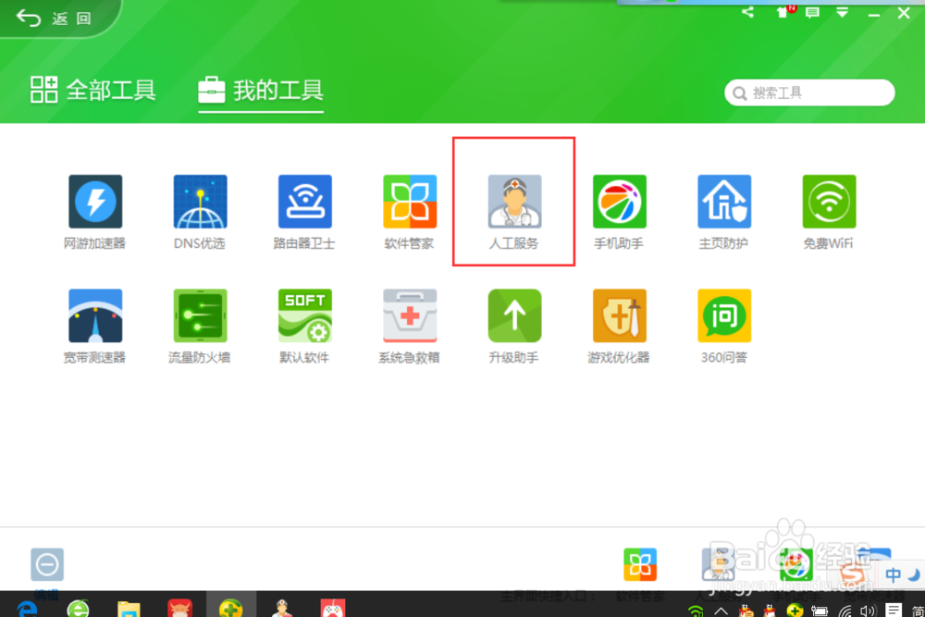This screenshot has height=617, width=925.
Task: Go back using the 返回 button
Action: click(x=54, y=19)
